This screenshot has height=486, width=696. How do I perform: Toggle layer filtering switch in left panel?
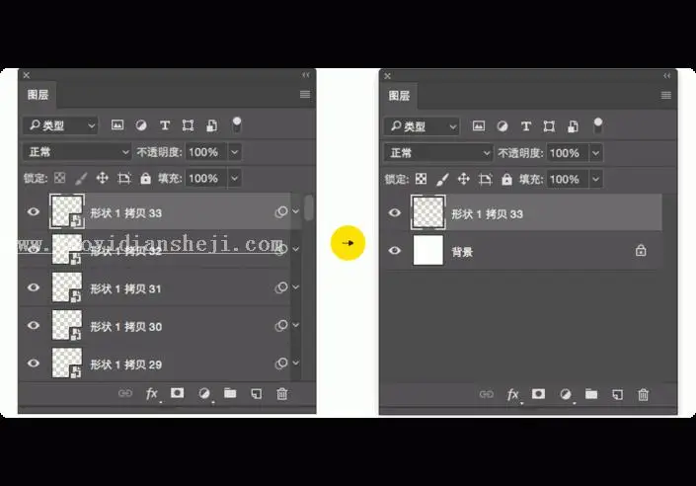[x=237, y=124]
